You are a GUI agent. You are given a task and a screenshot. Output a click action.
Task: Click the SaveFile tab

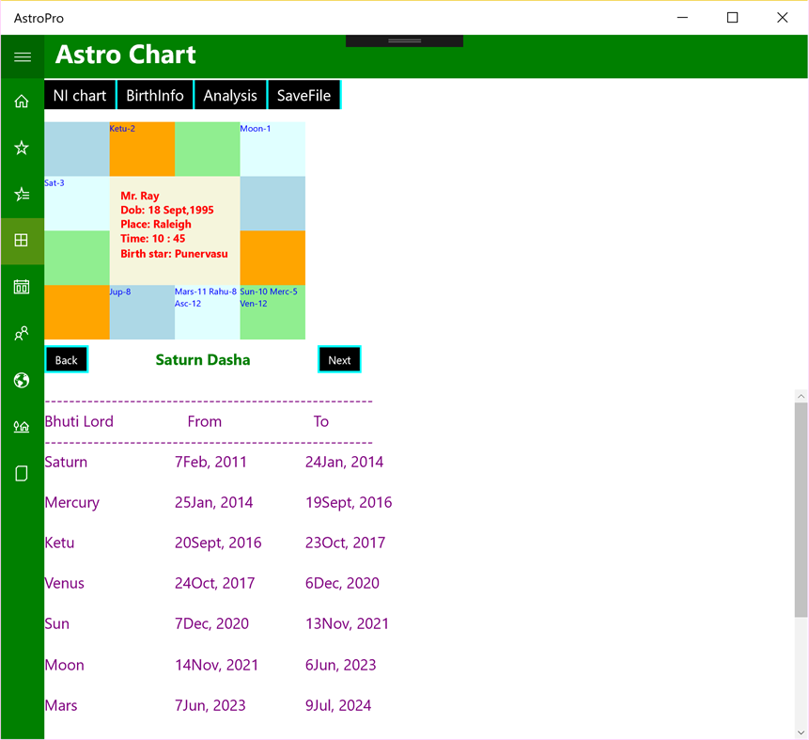(x=303, y=95)
